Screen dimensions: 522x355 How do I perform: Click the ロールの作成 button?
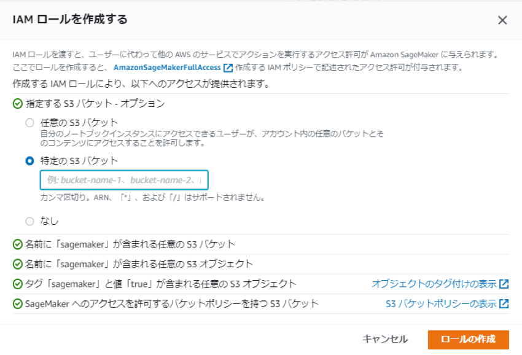click(470, 338)
